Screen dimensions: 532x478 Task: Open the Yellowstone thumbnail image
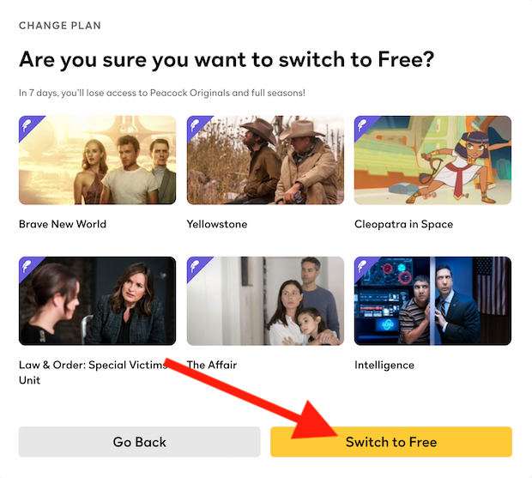pyautogui.click(x=265, y=160)
